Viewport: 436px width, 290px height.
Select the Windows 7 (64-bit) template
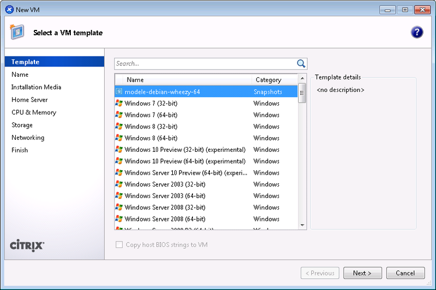pyautogui.click(x=206, y=115)
